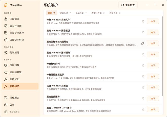This screenshot has width=167, height=117.
Task: Click shield icon for 修复 Windows 系统文件
Action: pyautogui.click(x=143, y=21)
